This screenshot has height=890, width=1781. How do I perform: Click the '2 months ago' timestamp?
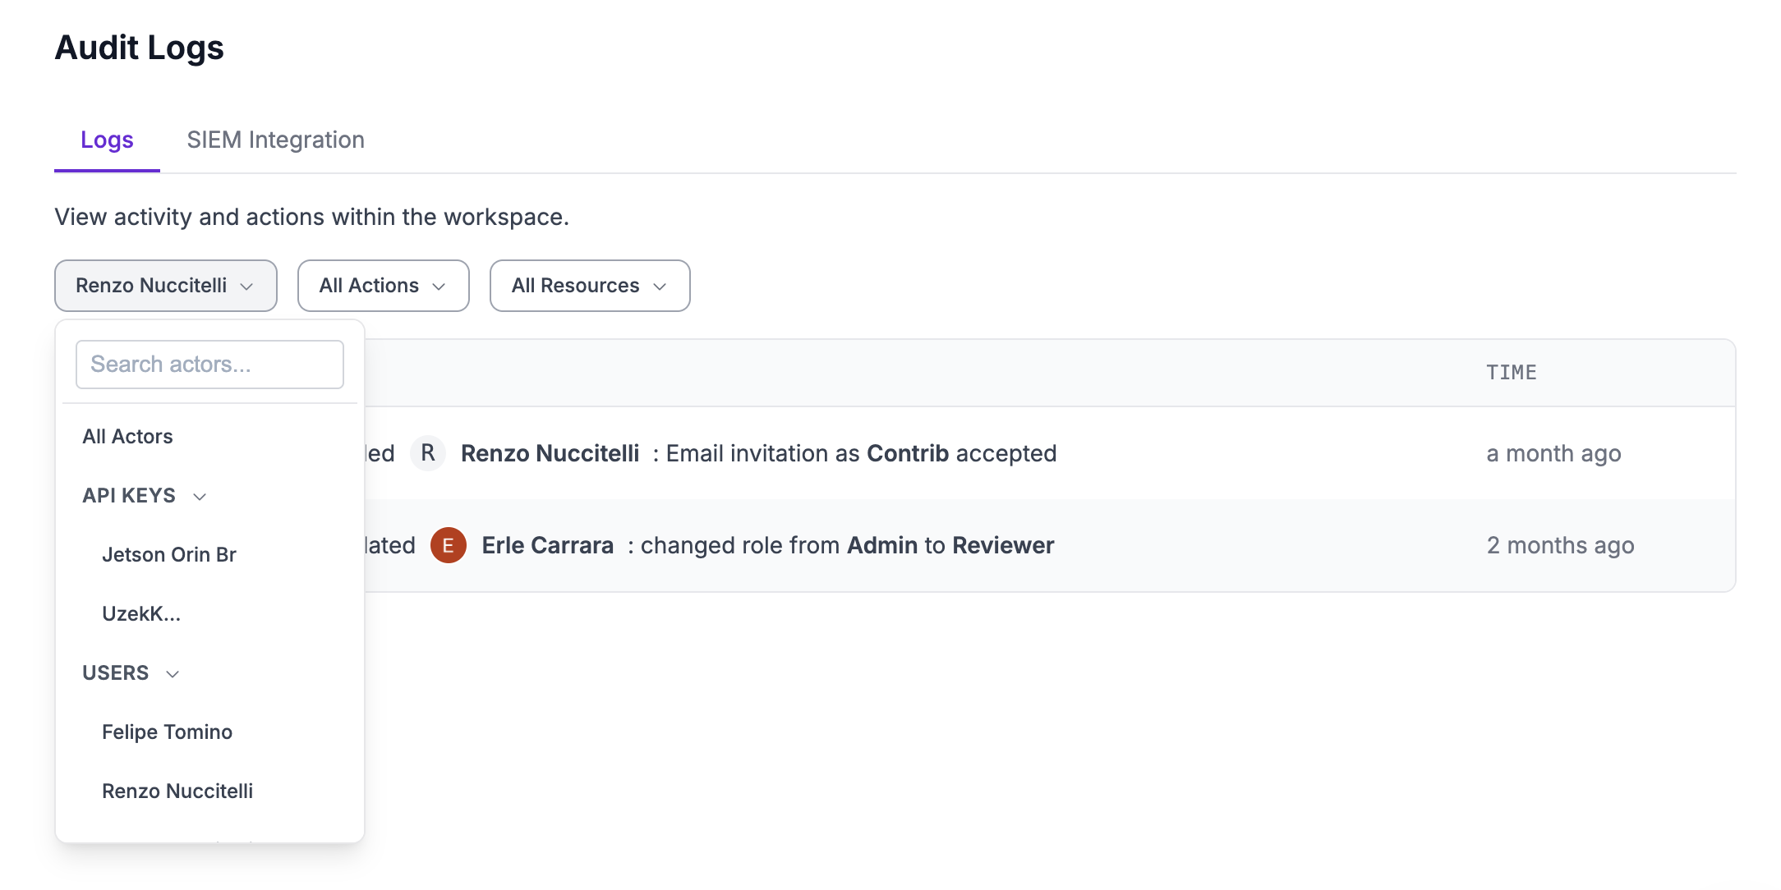pos(1561,545)
